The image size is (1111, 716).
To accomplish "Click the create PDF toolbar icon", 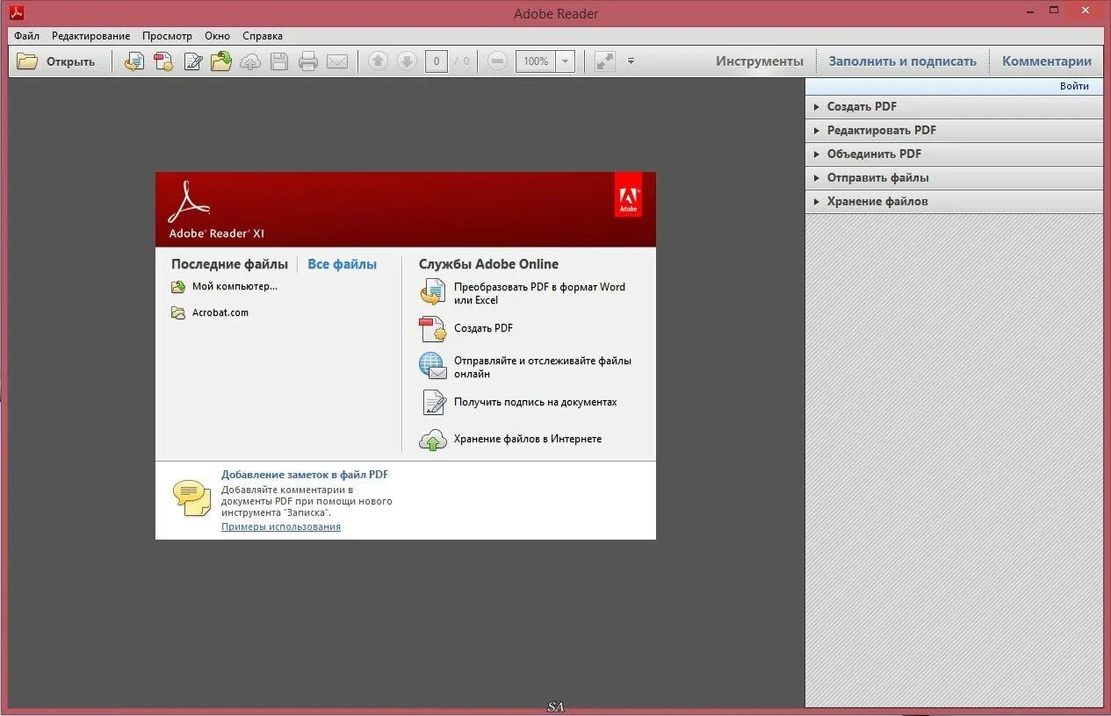I will [163, 61].
